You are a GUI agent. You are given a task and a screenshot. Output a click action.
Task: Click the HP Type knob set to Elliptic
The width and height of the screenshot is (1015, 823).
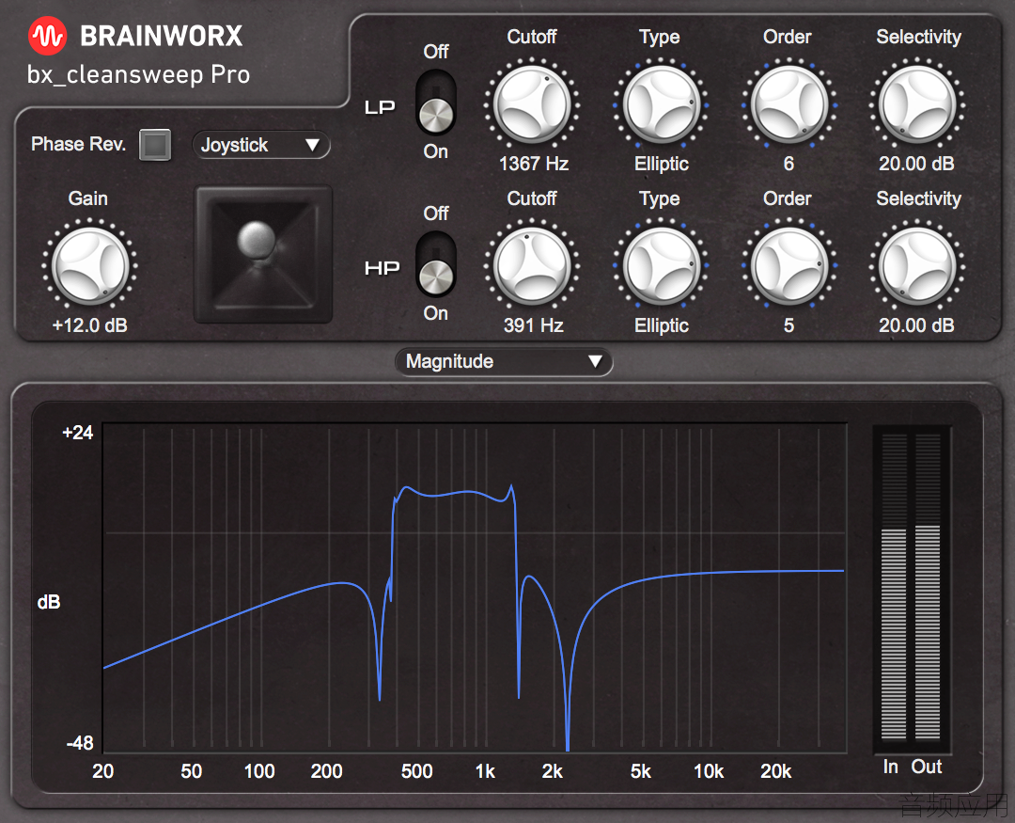(x=661, y=265)
